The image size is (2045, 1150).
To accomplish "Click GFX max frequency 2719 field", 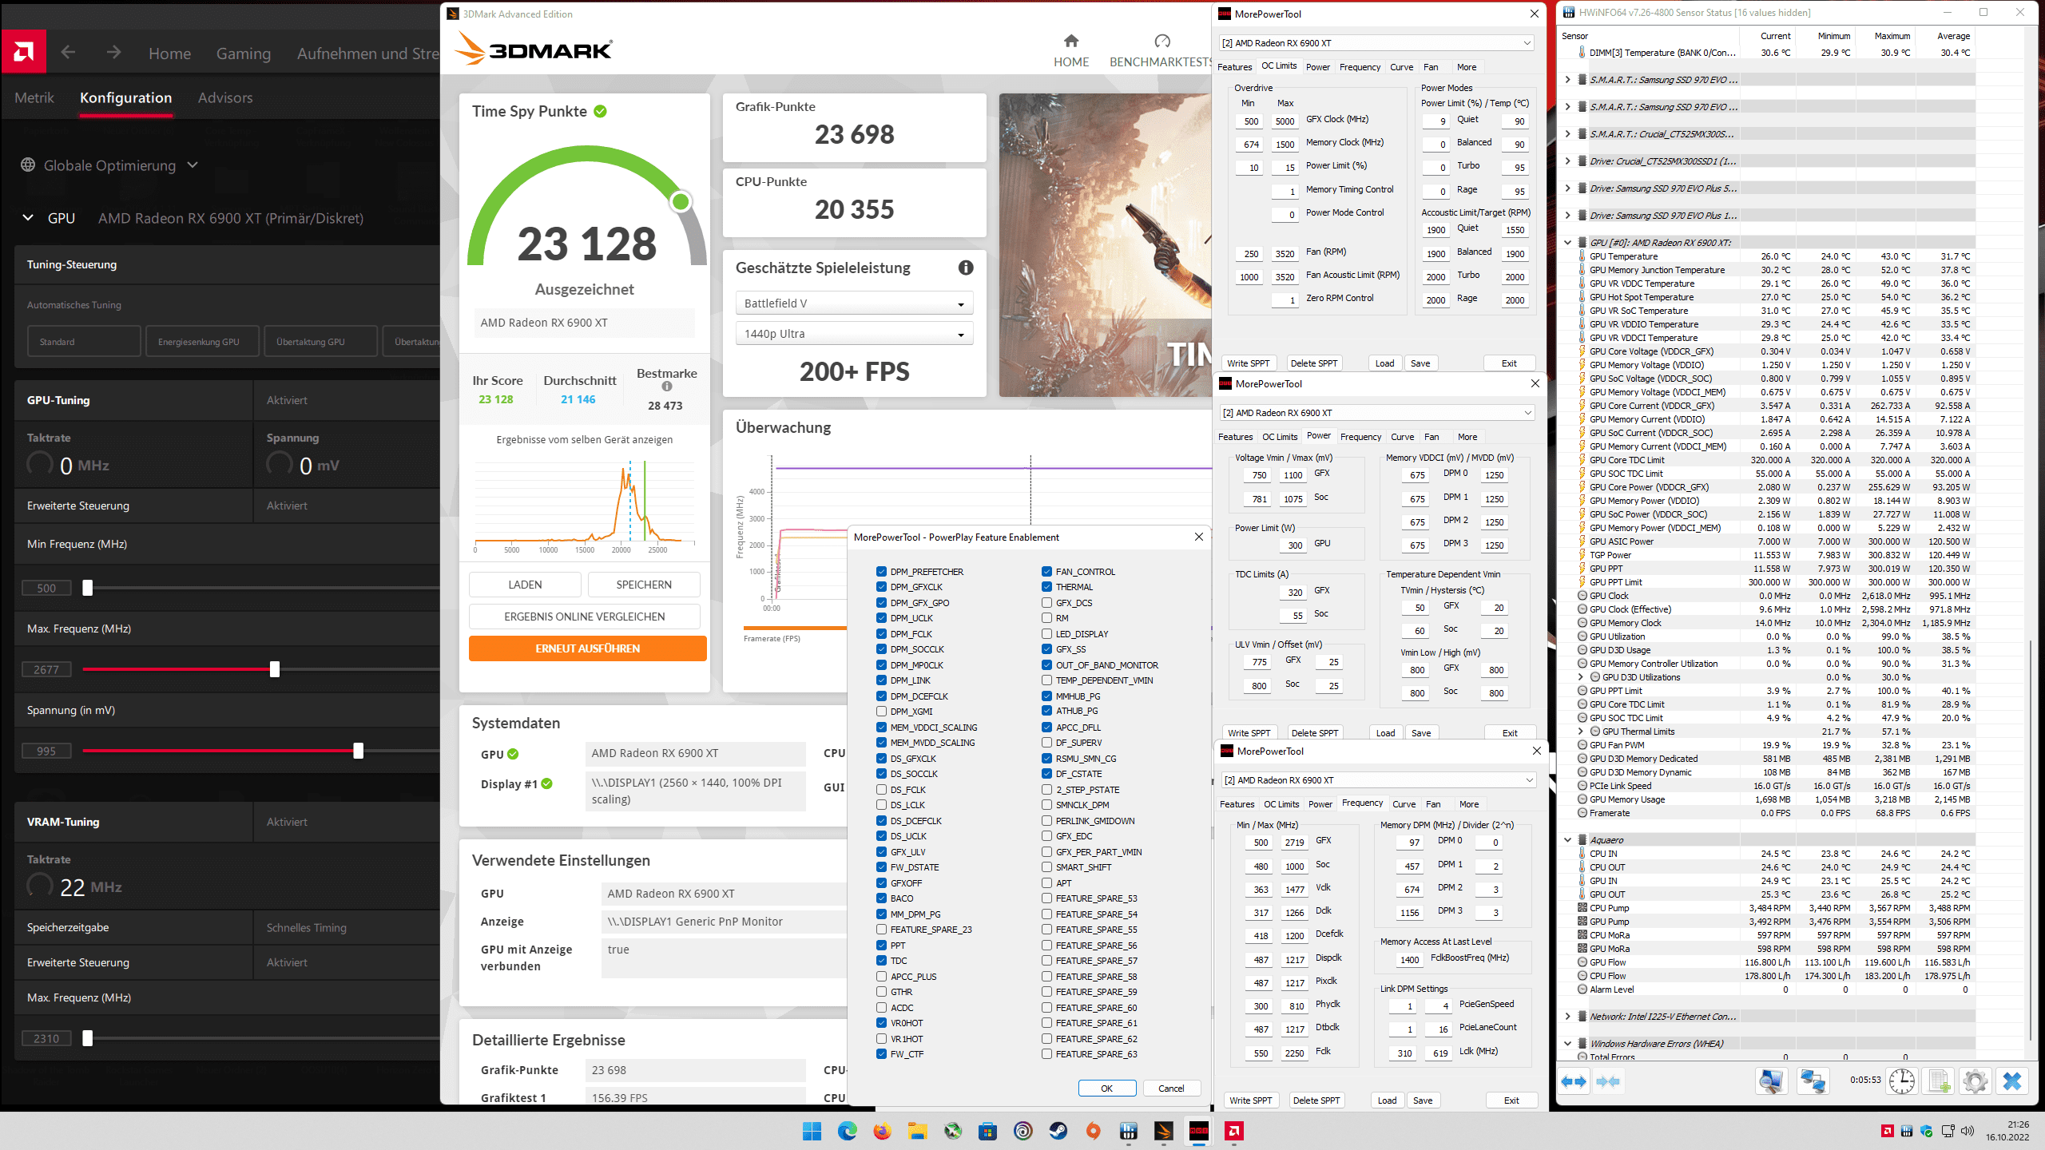I will click(1294, 843).
